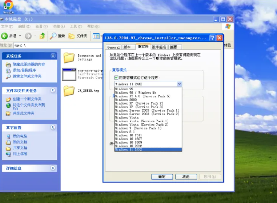Image resolution: width=277 pixels, height=203 pixels.
Task: Choose Windows XP (Service Pack 3)
Action: (x=148, y=107)
